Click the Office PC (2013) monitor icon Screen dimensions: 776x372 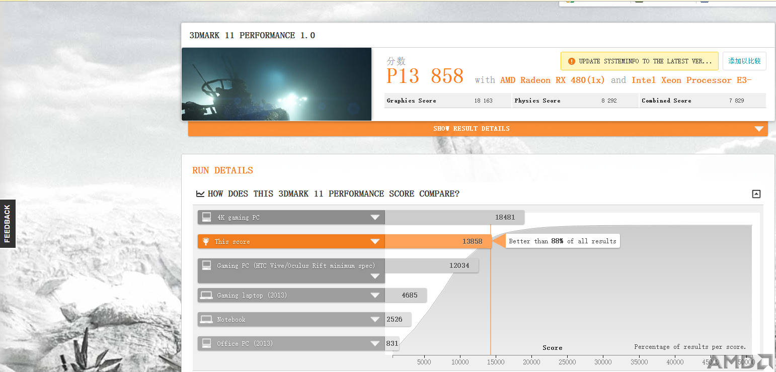click(x=206, y=343)
